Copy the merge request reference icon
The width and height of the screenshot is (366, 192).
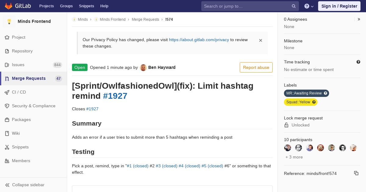click(356, 173)
